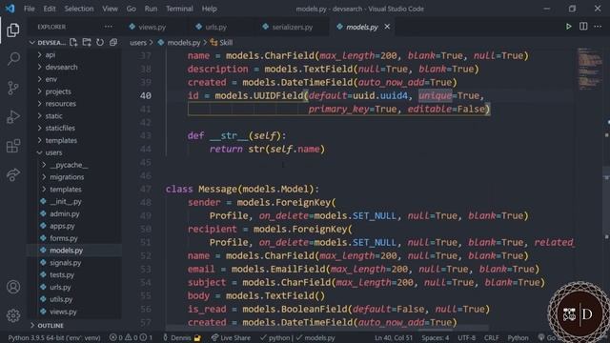
Task: Click the Ln 40, Col 51 status item
Action: 394,337
